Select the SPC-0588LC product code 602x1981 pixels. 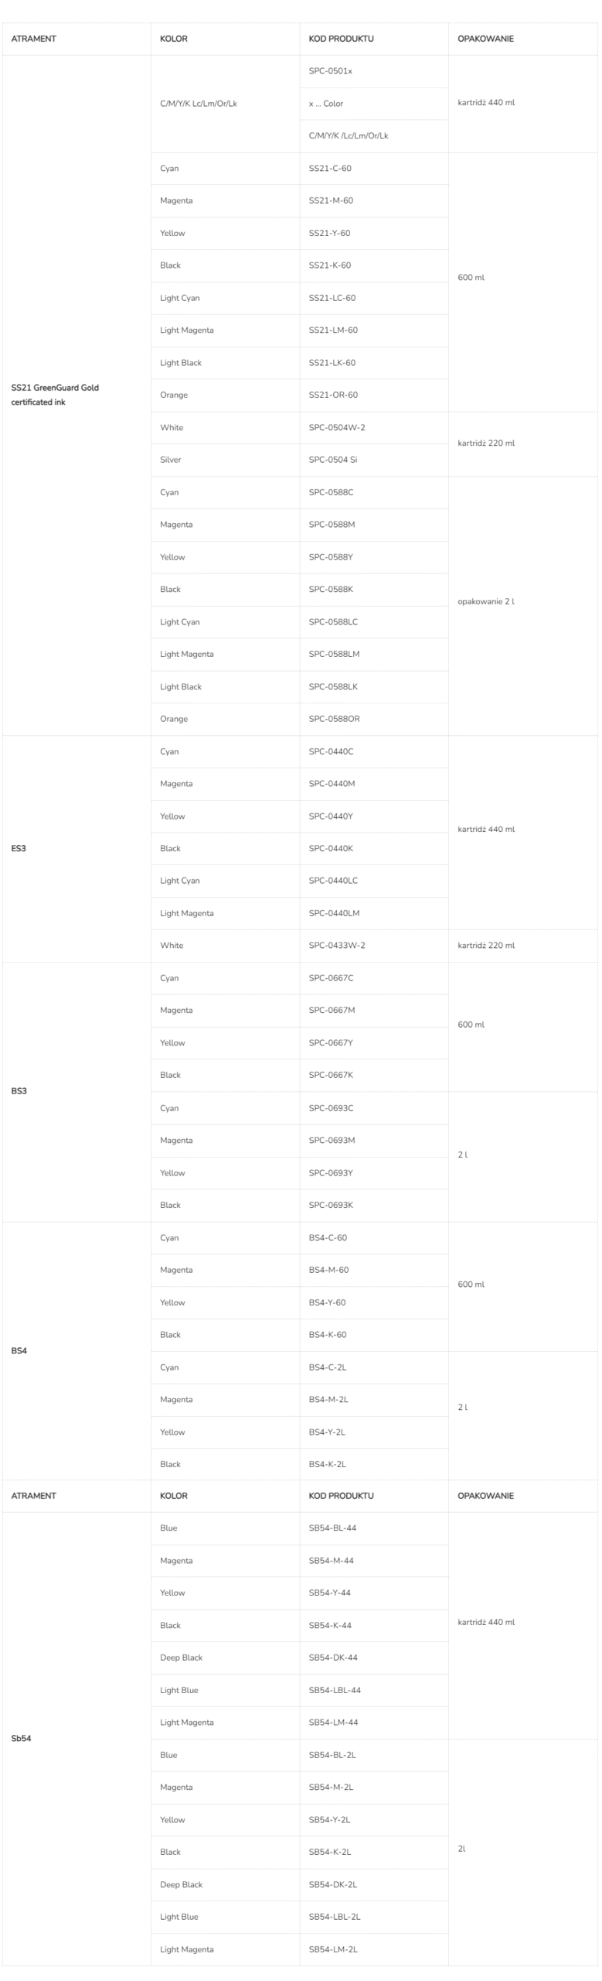333,622
